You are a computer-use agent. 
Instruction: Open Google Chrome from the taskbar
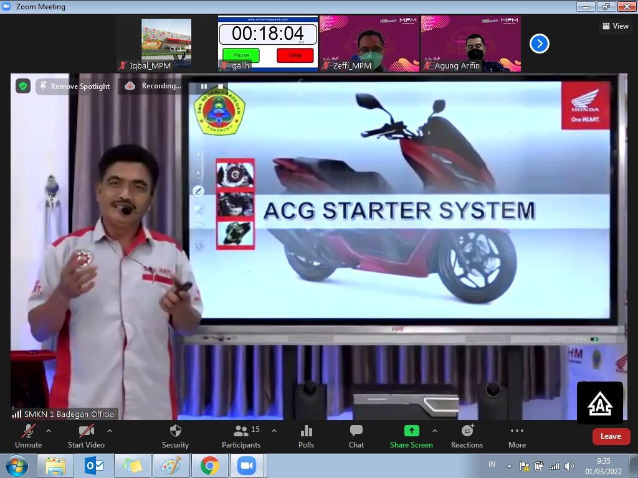pos(210,466)
